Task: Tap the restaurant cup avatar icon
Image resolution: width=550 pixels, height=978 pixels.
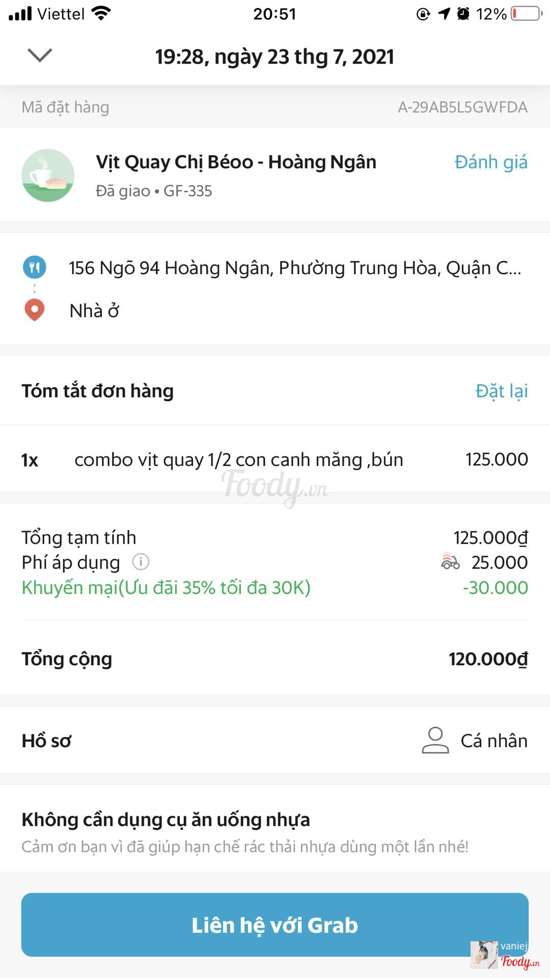Action: [48, 175]
